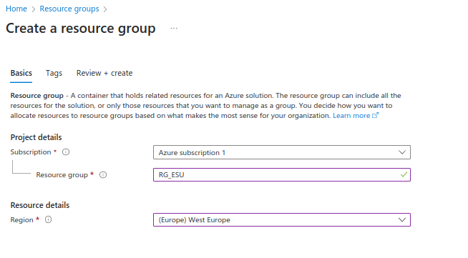Click the Create a resource group heading
The width and height of the screenshot is (468, 258).
(81, 29)
